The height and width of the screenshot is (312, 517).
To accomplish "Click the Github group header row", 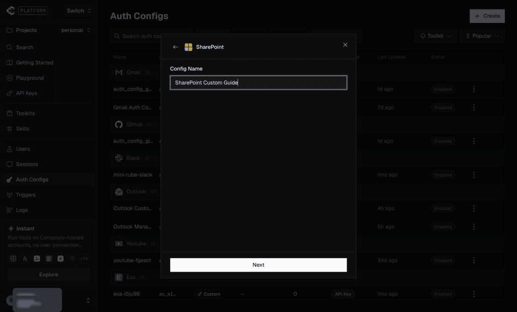I will coord(307,124).
